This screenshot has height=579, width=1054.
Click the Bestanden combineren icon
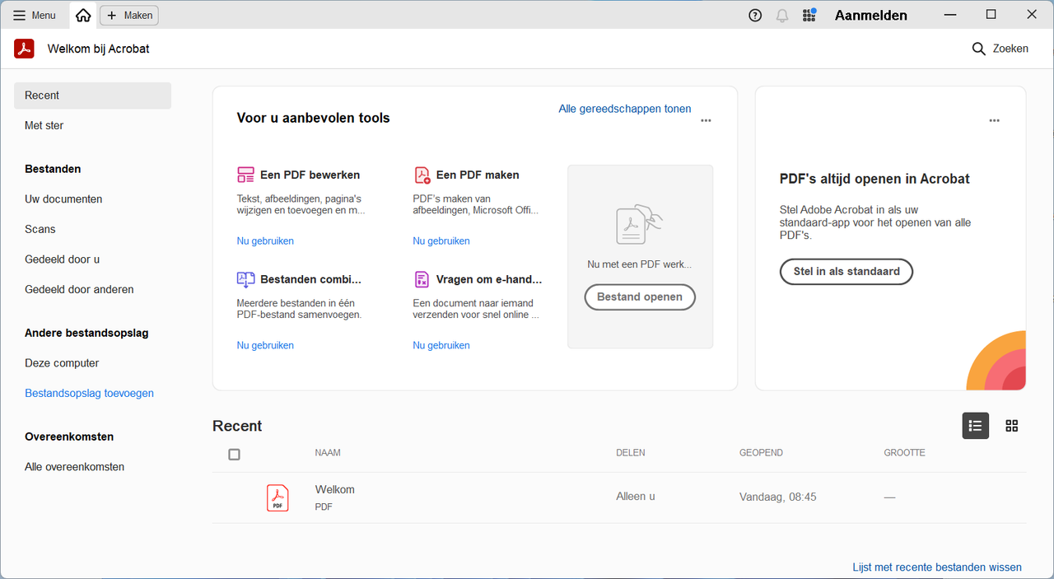coord(245,279)
